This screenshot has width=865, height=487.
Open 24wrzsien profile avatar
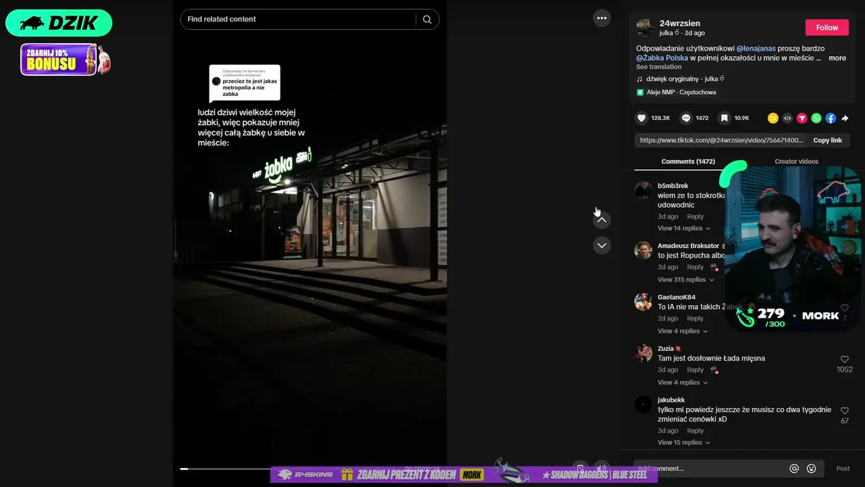tap(645, 28)
